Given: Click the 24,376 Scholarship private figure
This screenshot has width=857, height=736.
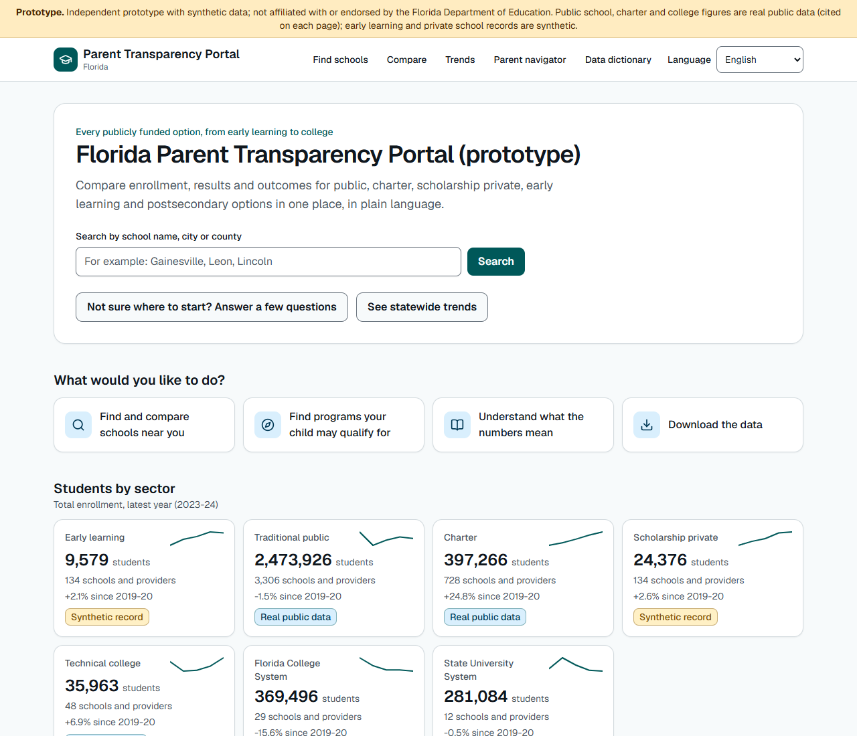Looking at the screenshot, I should [x=660, y=560].
